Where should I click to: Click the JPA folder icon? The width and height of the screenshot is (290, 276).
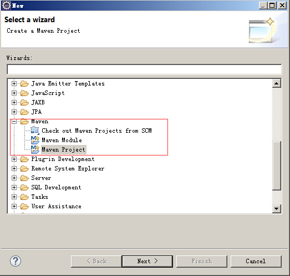click(x=24, y=112)
